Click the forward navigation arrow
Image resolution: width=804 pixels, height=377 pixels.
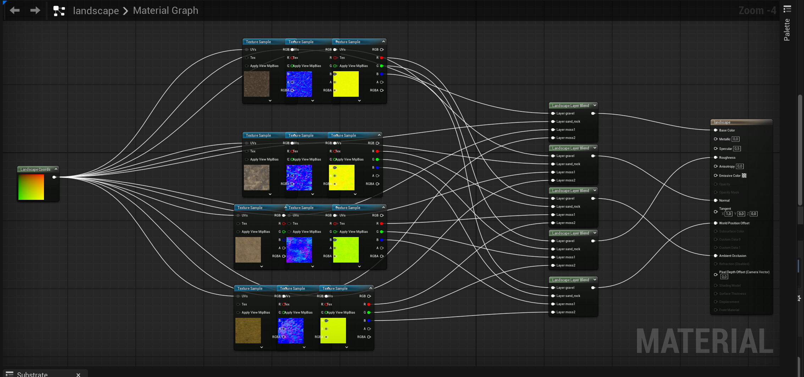35,11
